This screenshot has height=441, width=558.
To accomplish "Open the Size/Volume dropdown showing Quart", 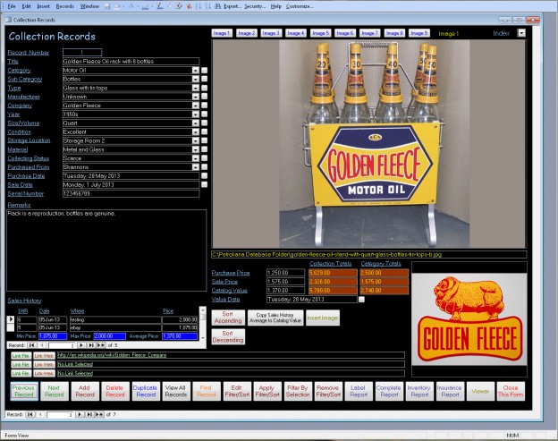I will pyautogui.click(x=196, y=123).
